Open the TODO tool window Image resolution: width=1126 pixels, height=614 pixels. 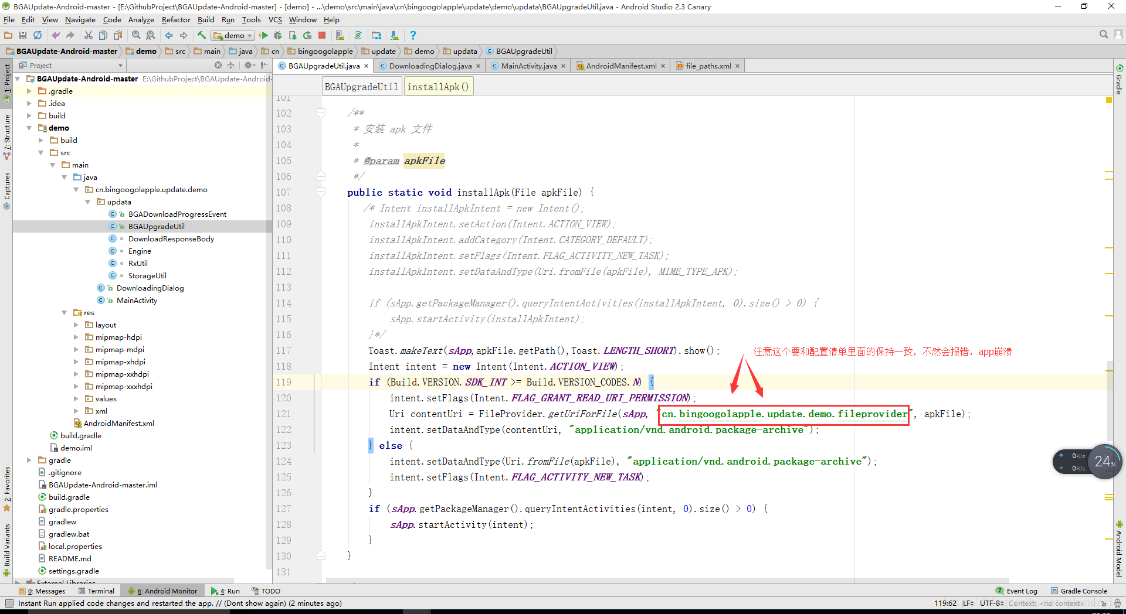[266, 591]
